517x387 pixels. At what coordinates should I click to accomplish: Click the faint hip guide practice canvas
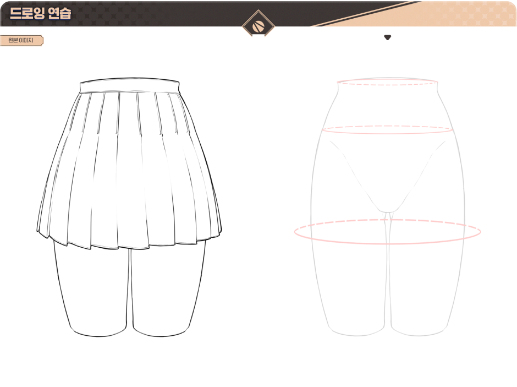click(x=387, y=207)
